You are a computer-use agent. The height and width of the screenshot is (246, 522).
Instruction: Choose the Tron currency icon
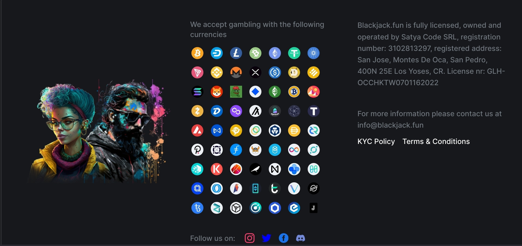coord(197,72)
